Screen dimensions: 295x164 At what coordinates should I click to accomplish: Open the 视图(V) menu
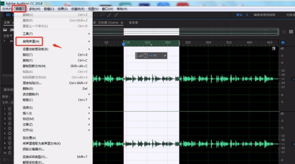pyautogui.click(x=94, y=9)
